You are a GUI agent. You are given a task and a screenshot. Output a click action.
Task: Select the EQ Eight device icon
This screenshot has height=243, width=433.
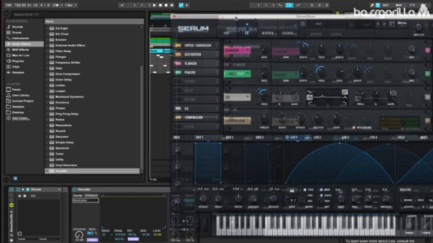(x=51, y=28)
